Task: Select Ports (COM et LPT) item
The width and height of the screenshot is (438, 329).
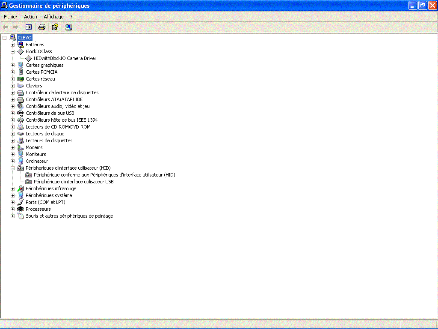Action: (45, 202)
